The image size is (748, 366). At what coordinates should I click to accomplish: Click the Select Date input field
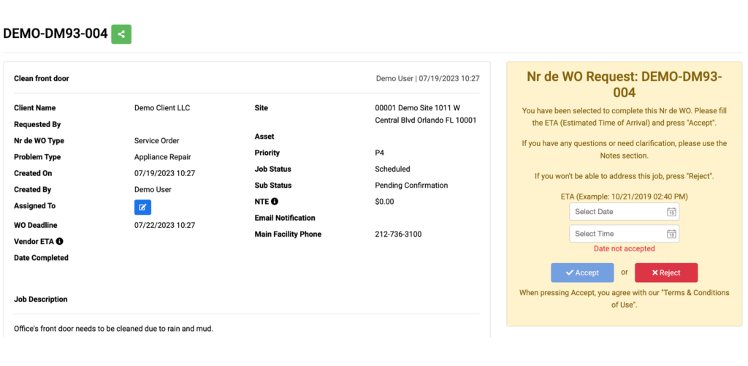pos(624,212)
